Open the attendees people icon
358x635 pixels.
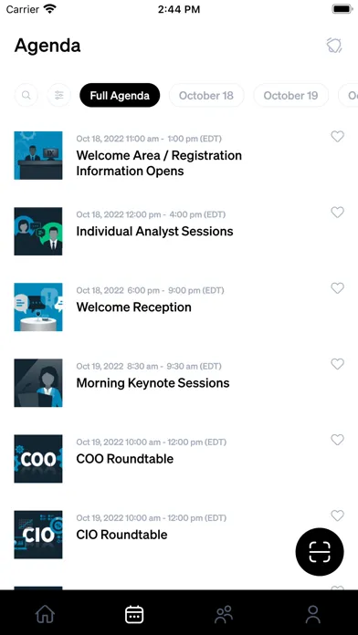click(x=224, y=614)
